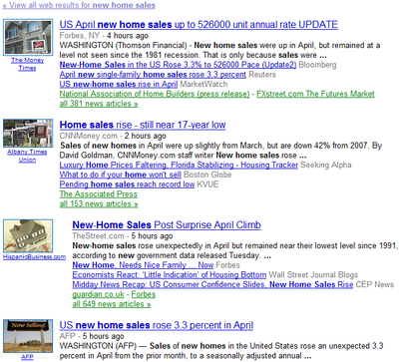Viewport: 399px width, 362px height.
Task: Open Forbes link 'New Home, Needs Nice Family ... Now'
Action: click(x=143, y=265)
